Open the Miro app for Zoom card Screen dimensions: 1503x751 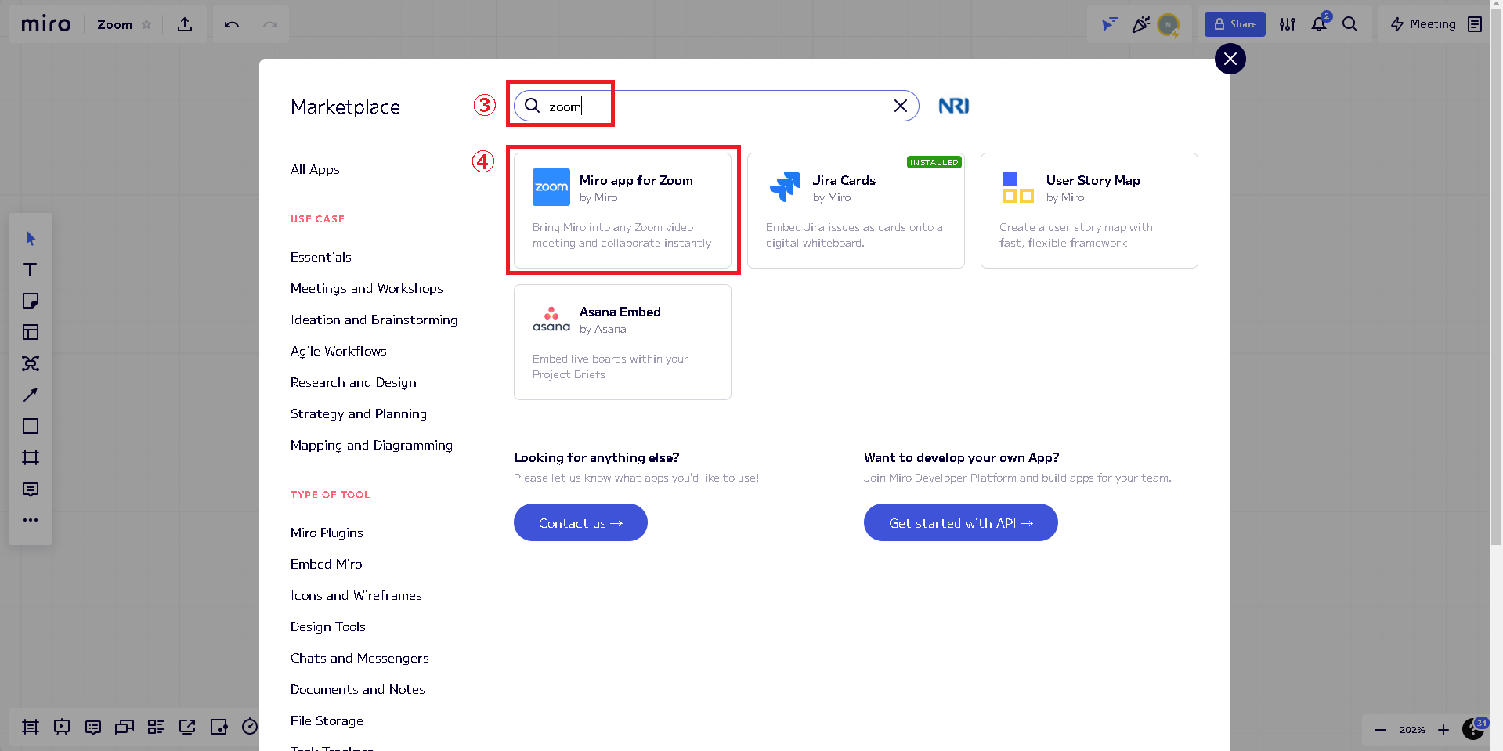623,211
